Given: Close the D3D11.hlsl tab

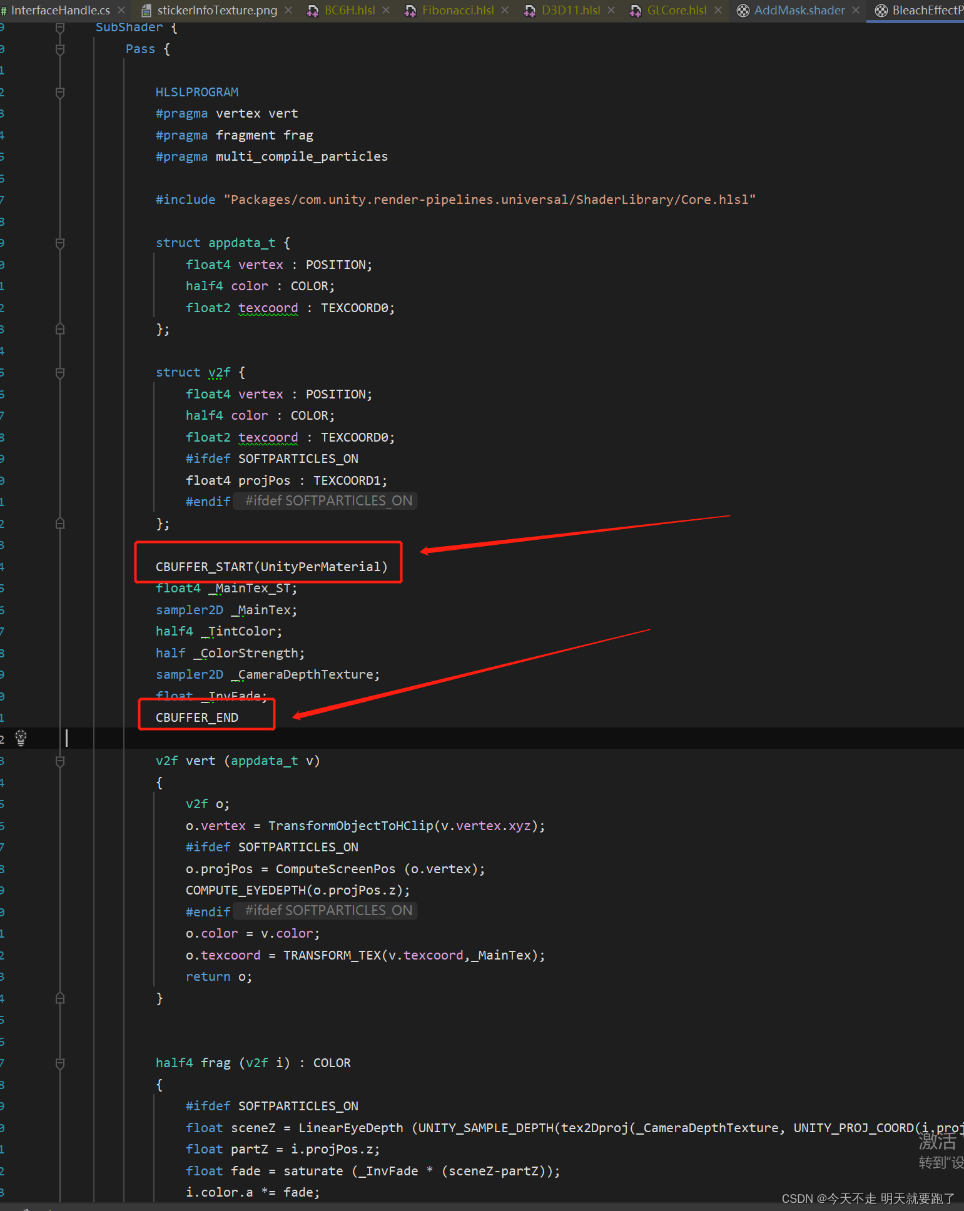Looking at the screenshot, I should pyautogui.click(x=611, y=11).
